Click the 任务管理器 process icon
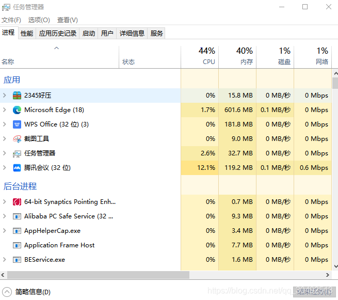The height and width of the screenshot is (300, 338). [17, 153]
